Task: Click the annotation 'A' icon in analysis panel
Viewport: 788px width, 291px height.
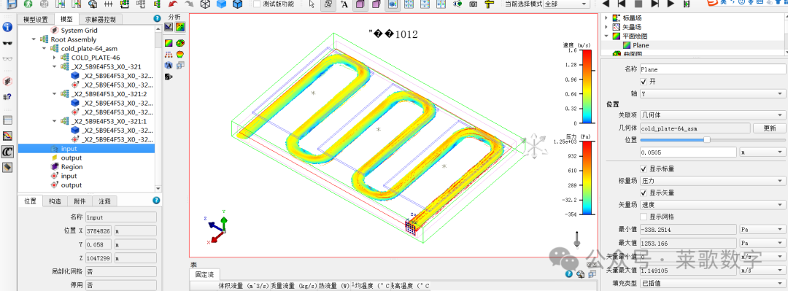Action: point(169,65)
